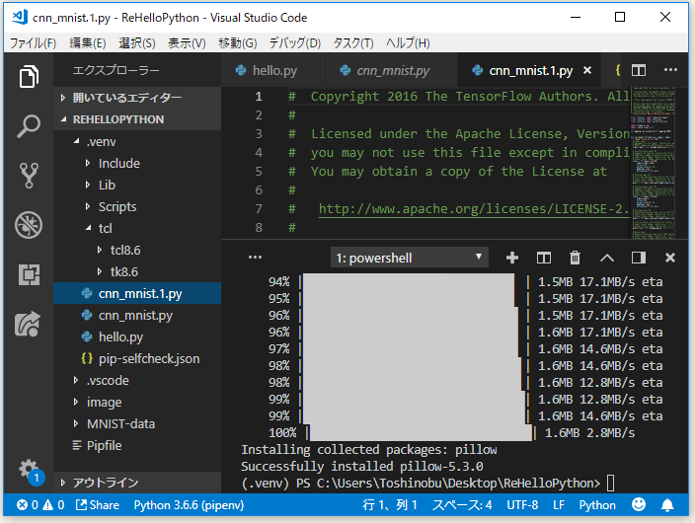Open the editor more actions ellipsis

(x=670, y=70)
